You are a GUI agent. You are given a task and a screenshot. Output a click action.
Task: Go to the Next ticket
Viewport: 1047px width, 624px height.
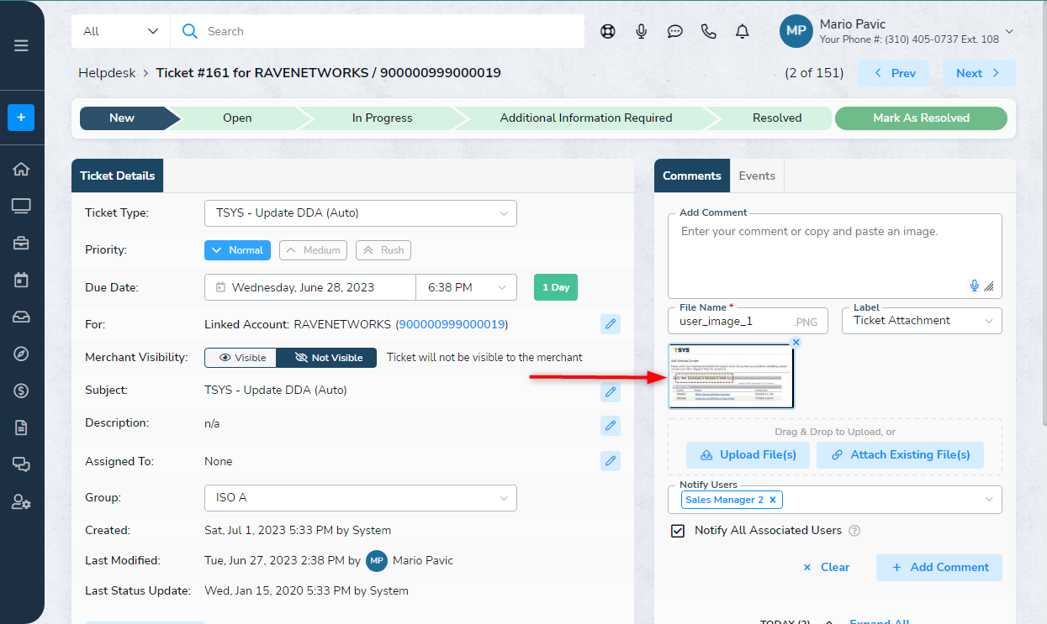(x=979, y=73)
